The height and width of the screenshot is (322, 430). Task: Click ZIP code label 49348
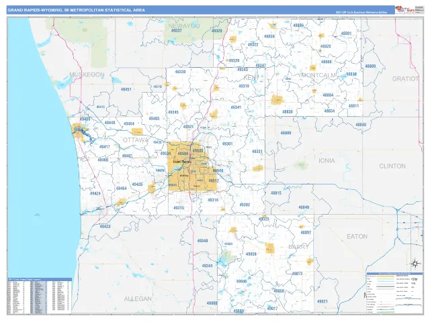pyautogui.click(x=202, y=241)
